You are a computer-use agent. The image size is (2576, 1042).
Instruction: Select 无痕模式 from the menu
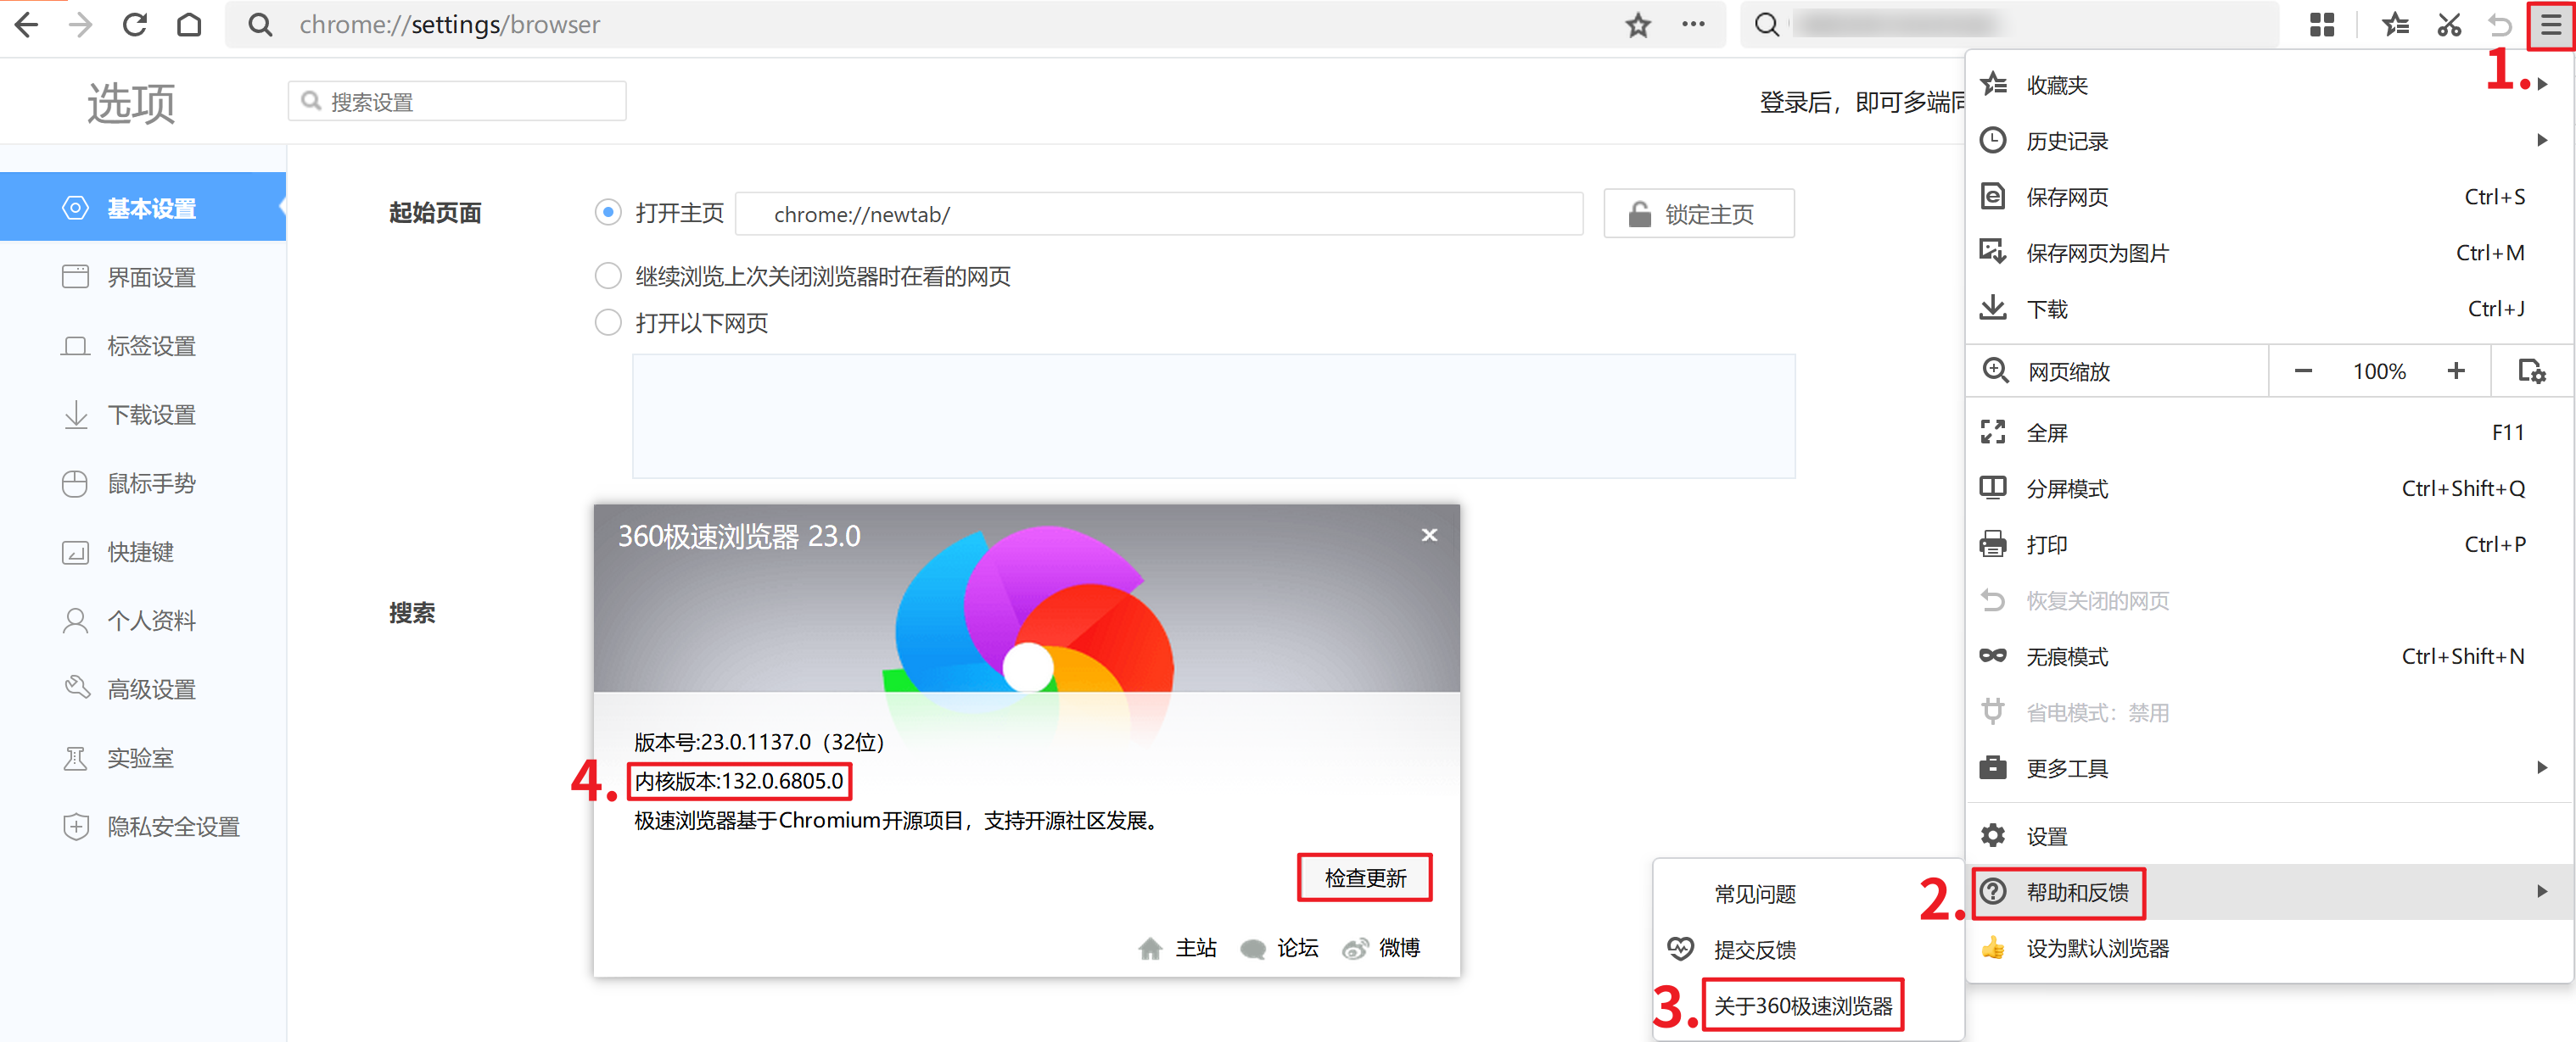point(2066,656)
